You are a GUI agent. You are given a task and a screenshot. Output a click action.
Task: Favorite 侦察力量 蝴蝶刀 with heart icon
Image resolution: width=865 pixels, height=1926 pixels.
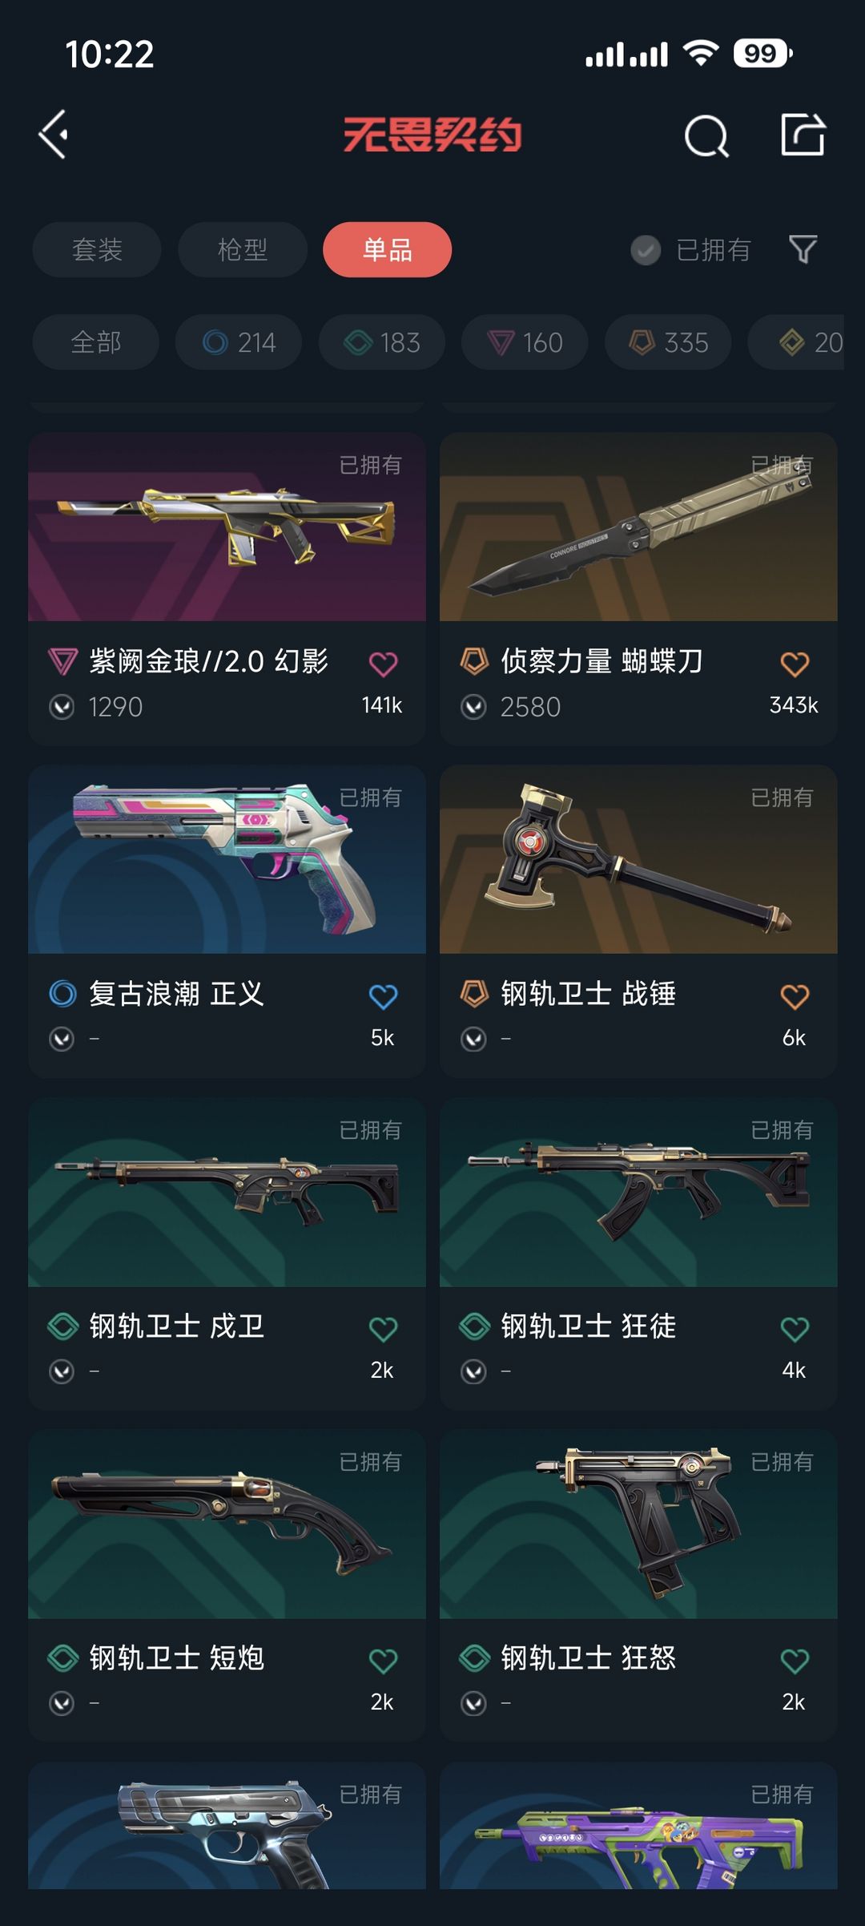tap(795, 664)
